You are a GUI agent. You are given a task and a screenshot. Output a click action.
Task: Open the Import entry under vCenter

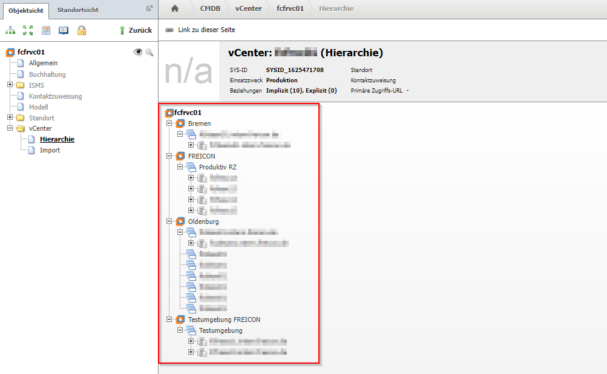[x=50, y=150]
